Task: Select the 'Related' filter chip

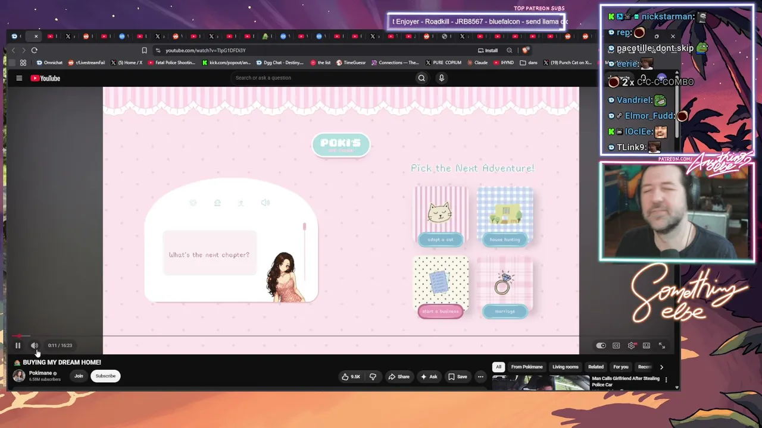Action: point(596,367)
